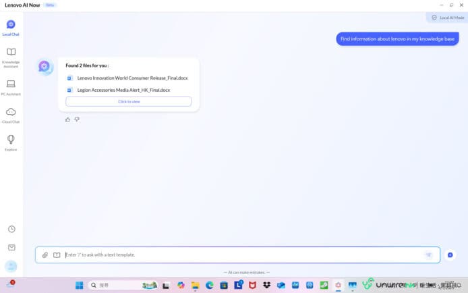Screen dimensions: 468x293
Task: Open taskbar weather widget with red badge
Action: pos(10,284)
